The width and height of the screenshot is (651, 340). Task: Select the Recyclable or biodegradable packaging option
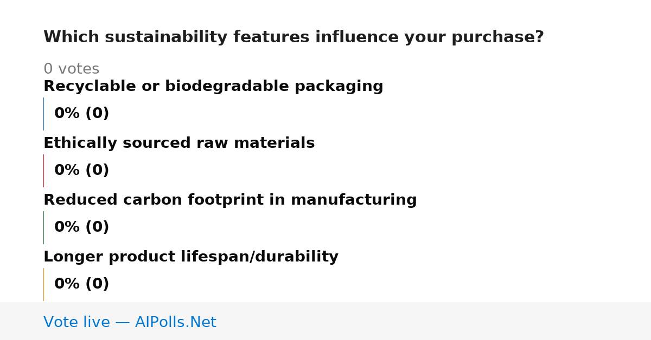pyautogui.click(x=213, y=87)
